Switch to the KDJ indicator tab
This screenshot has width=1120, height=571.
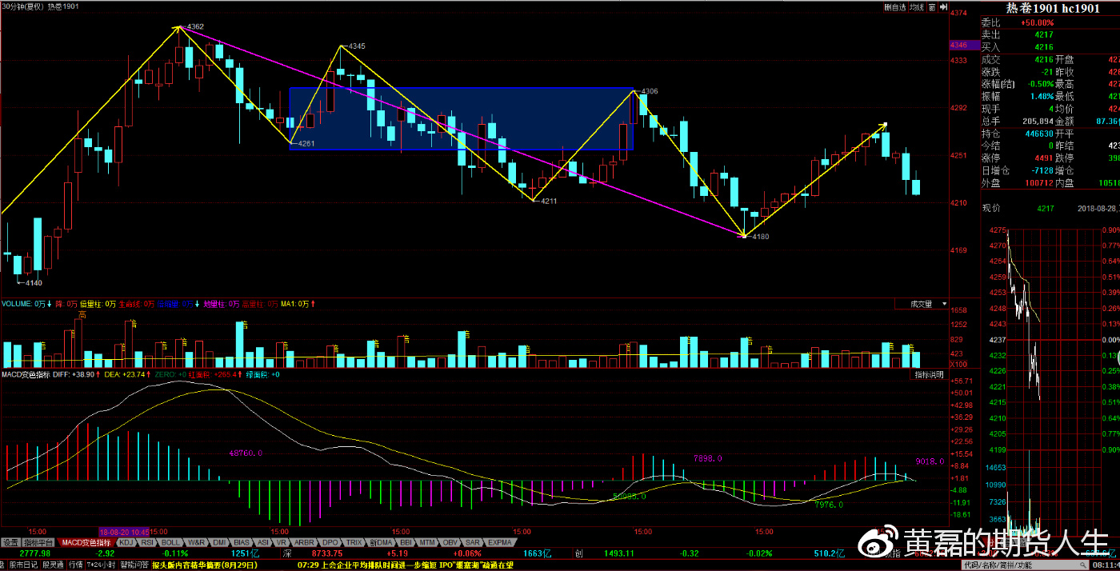coord(126,542)
